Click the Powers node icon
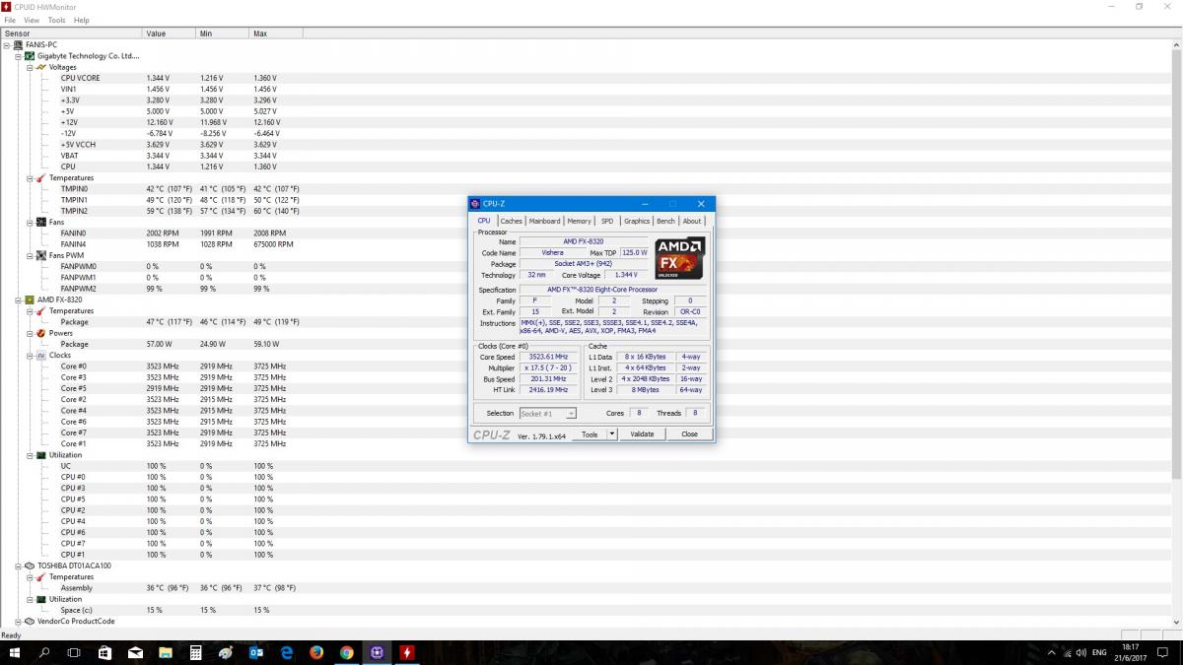The image size is (1183, 665). [x=40, y=333]
